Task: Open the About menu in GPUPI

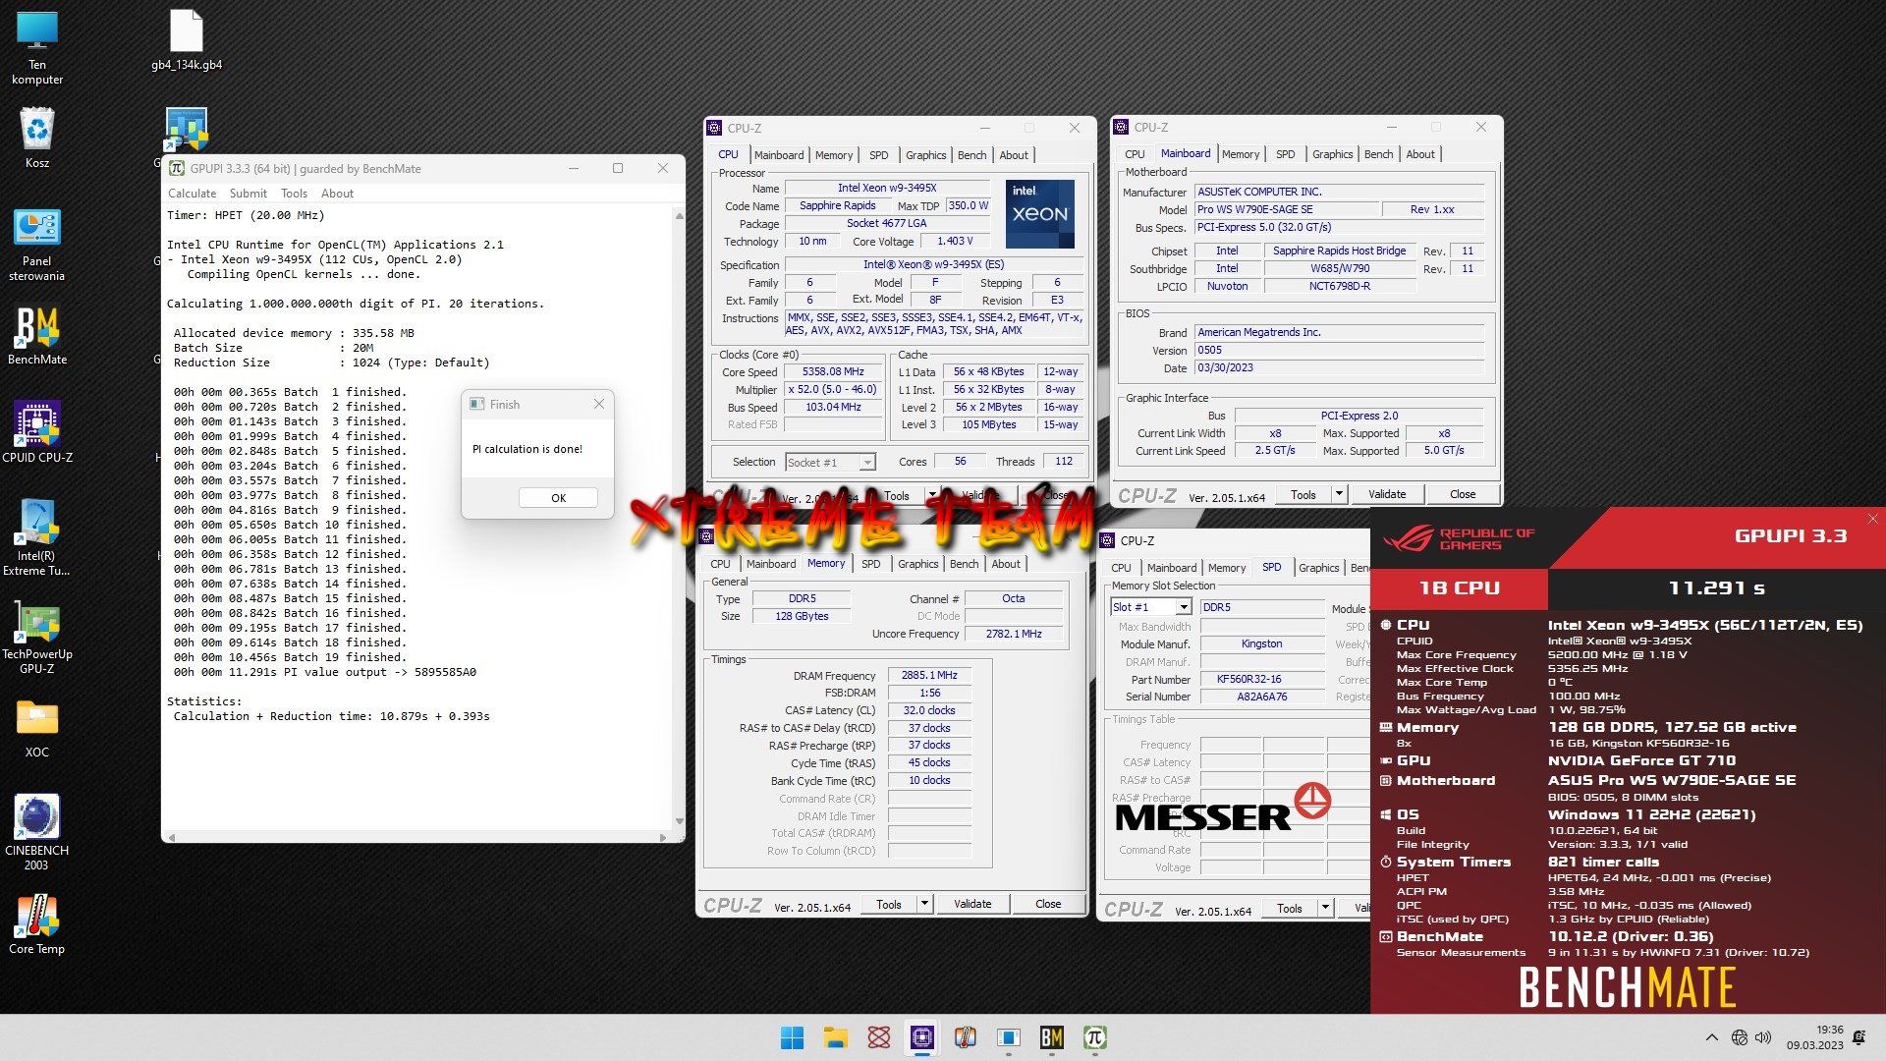Action: click(x=337, y=194)
